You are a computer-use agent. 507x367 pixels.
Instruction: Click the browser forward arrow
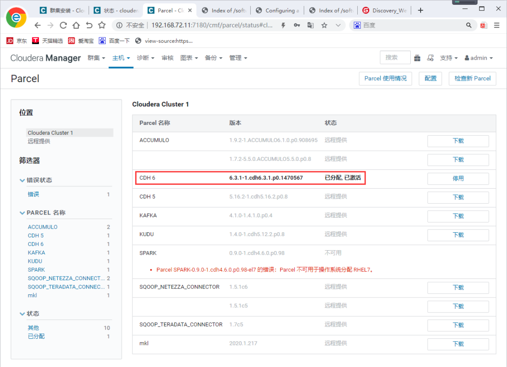pyautogui.click(x=50, y=25)
